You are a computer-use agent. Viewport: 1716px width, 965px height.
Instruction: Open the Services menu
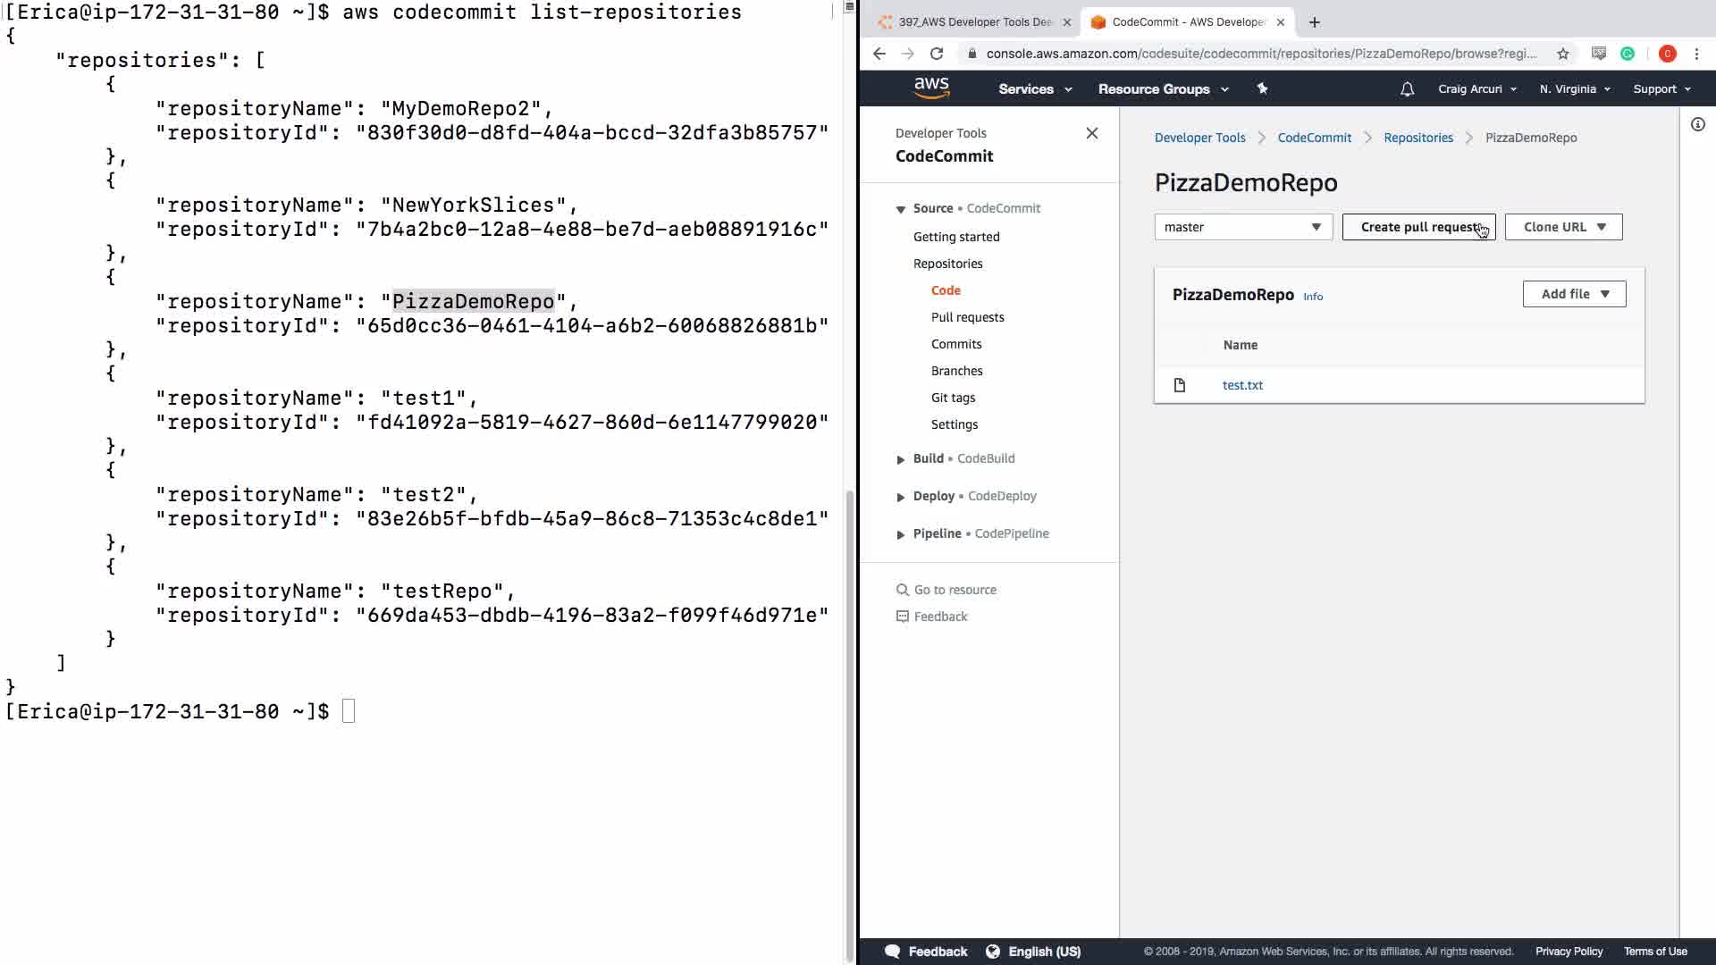(1034, 89)
